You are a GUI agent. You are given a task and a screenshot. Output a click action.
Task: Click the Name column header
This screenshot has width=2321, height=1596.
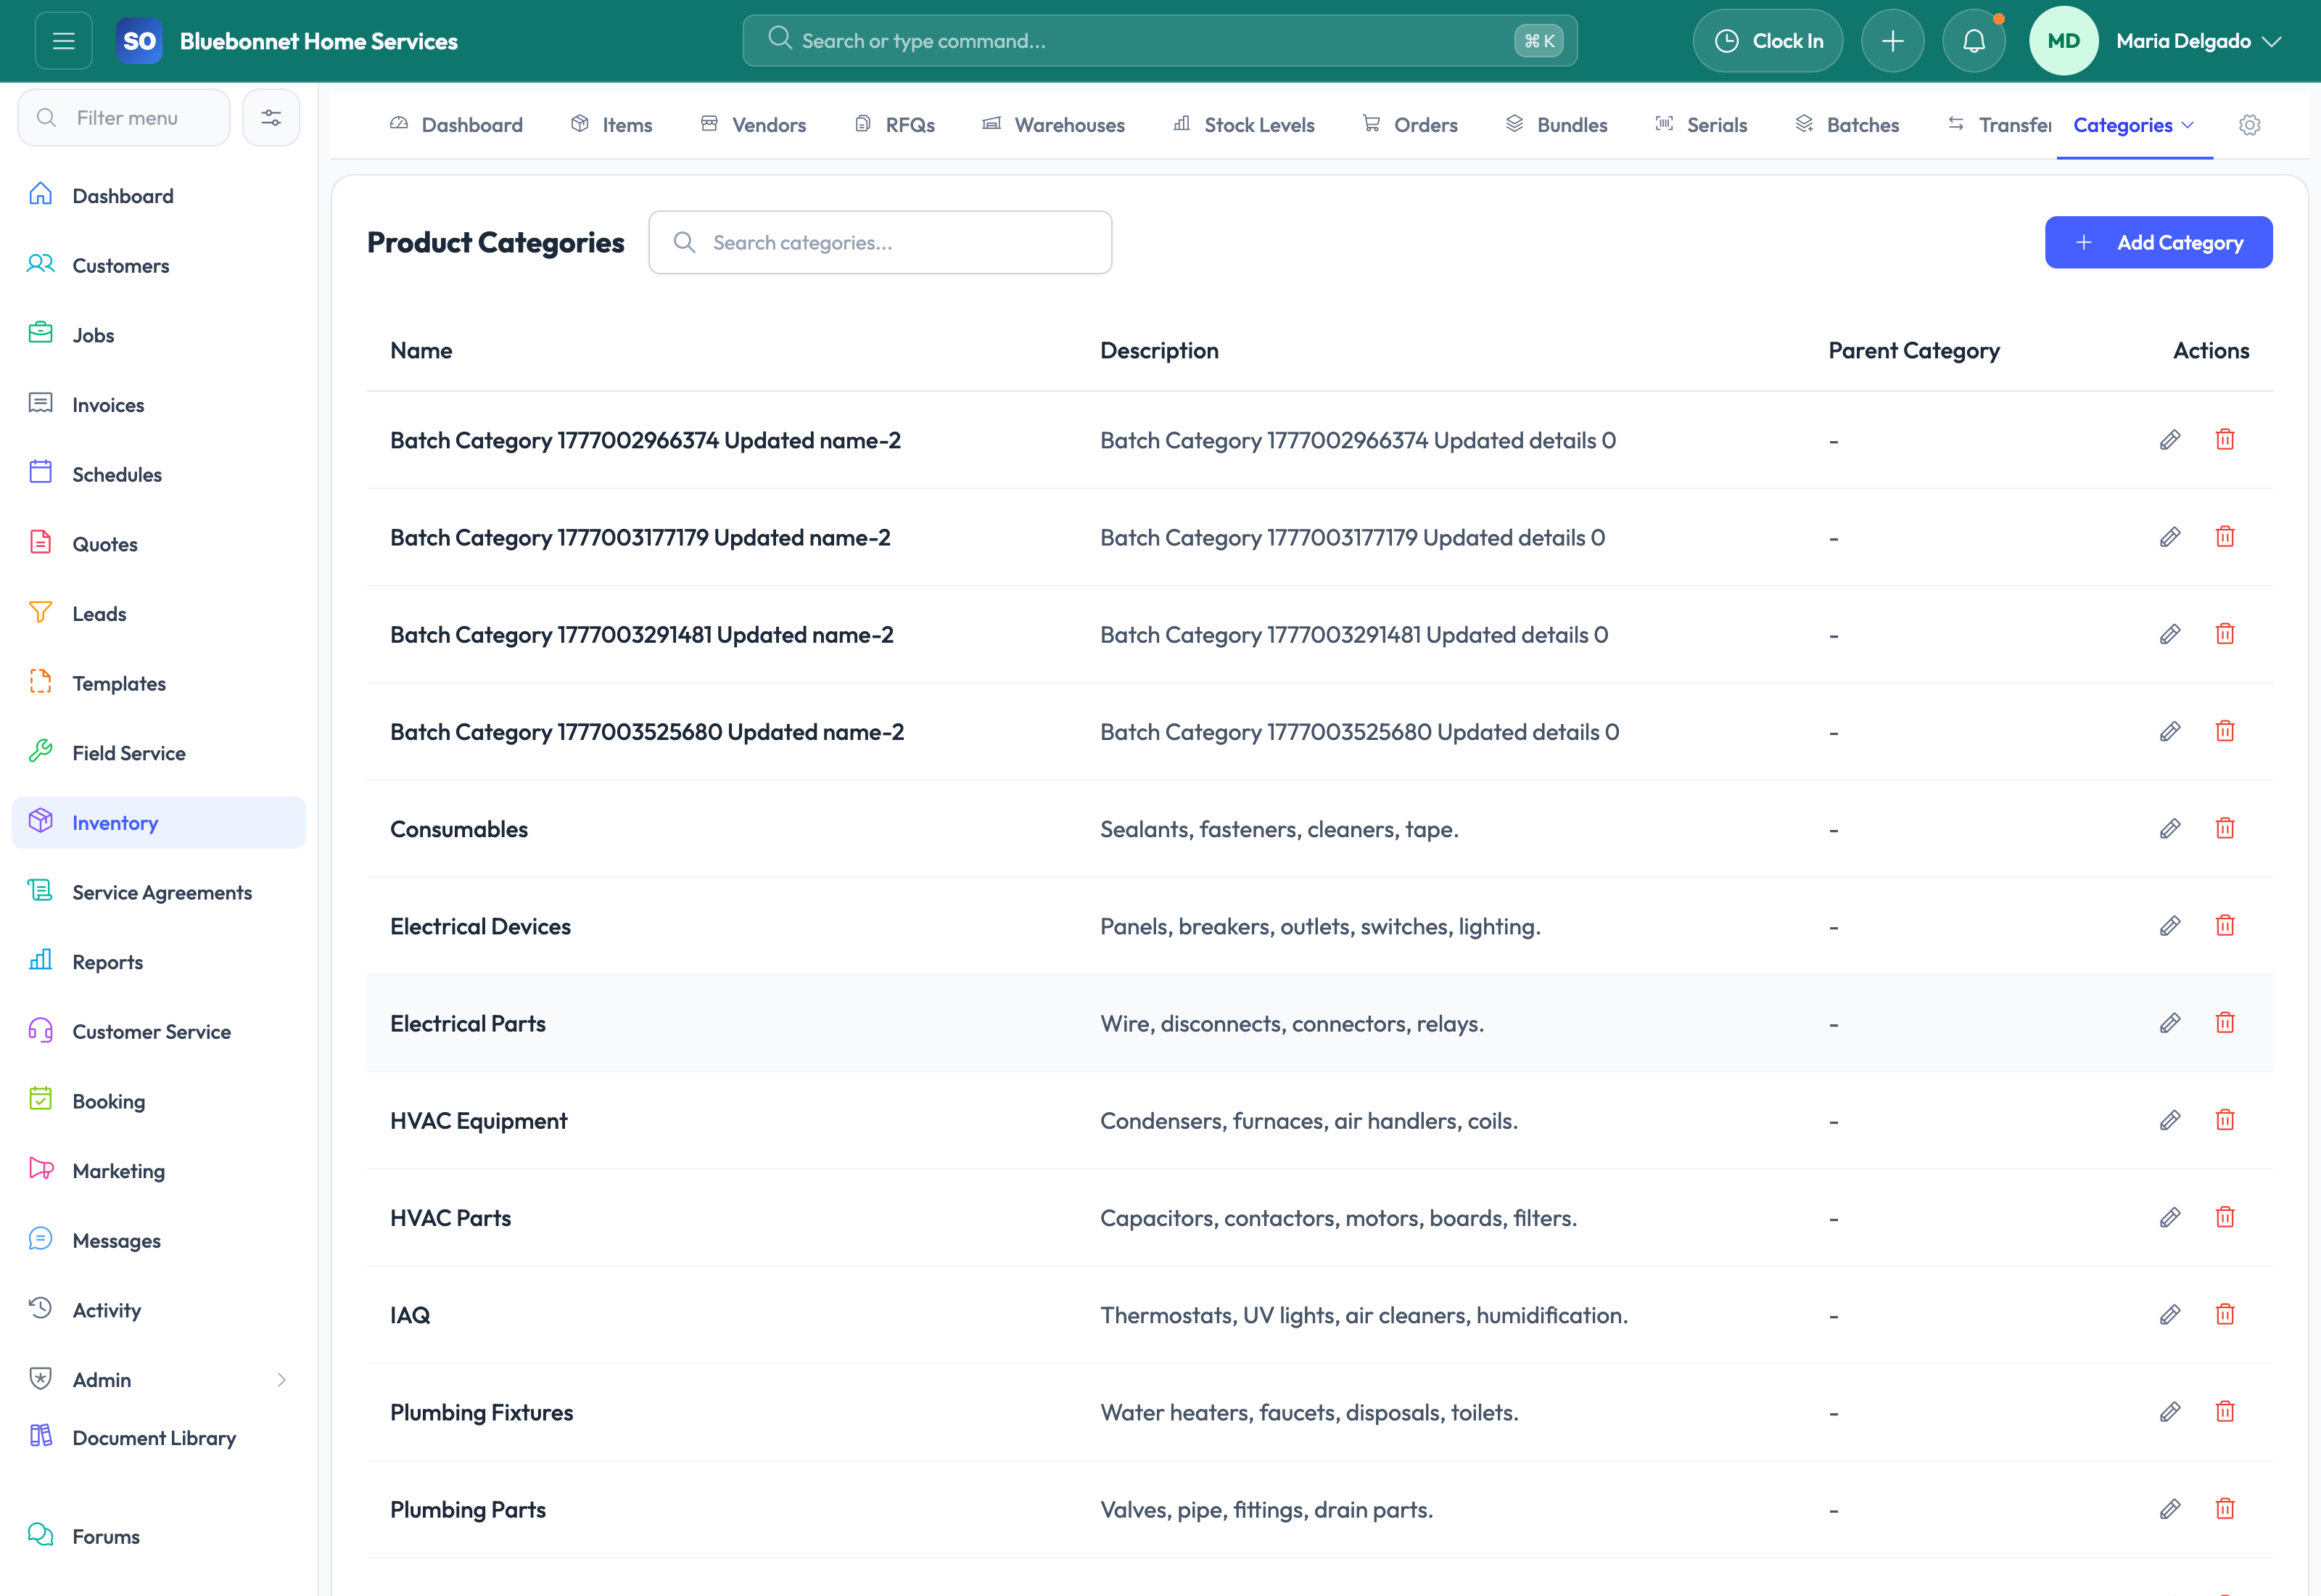[421, 351]
